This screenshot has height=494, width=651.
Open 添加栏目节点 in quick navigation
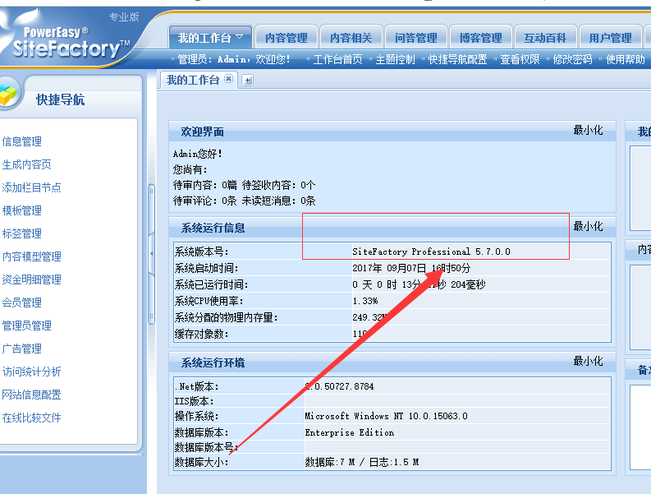(x=31, y=187)
